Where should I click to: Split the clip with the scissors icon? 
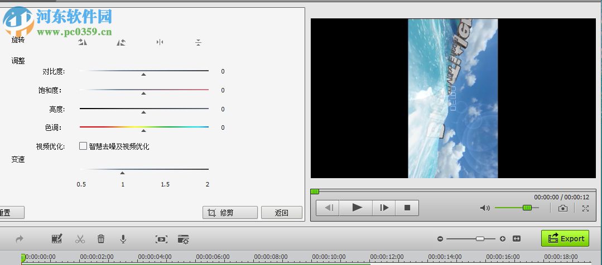coord(80,239)
